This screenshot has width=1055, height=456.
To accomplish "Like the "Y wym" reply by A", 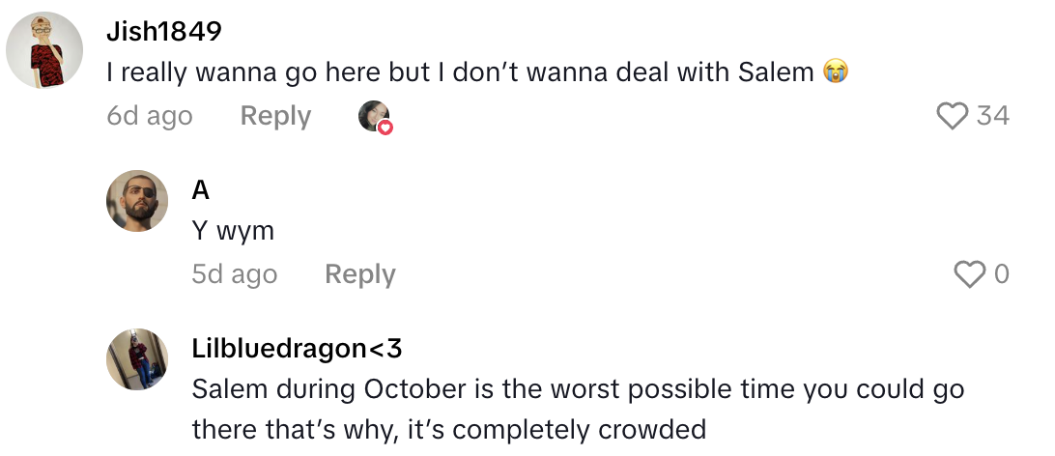I will tap(969, 274).
